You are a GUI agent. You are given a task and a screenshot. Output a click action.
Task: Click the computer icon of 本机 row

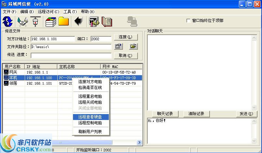click(x=6, y=77)
